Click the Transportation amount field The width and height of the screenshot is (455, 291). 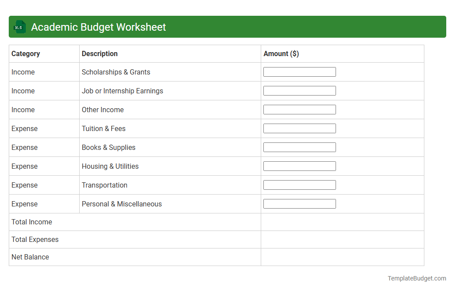pos(299,185)
